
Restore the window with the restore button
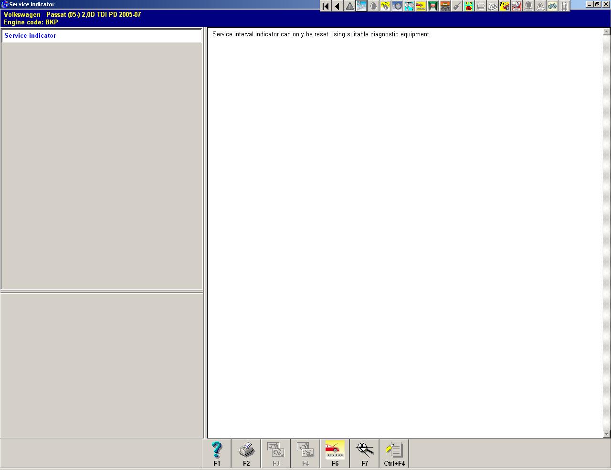(597, 4)
